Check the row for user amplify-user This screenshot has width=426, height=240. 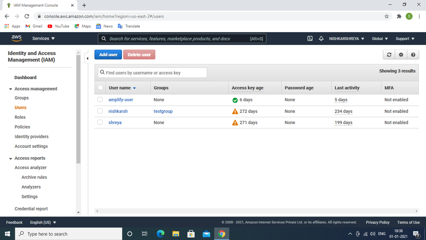click(99, 100)
